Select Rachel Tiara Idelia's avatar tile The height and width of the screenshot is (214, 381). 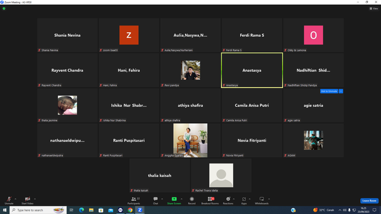(221, 175)
